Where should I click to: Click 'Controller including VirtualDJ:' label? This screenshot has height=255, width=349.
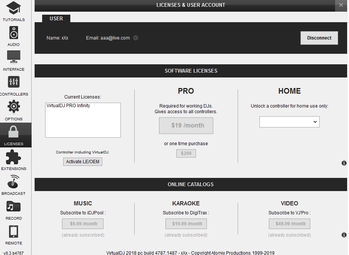pos(83,152)
